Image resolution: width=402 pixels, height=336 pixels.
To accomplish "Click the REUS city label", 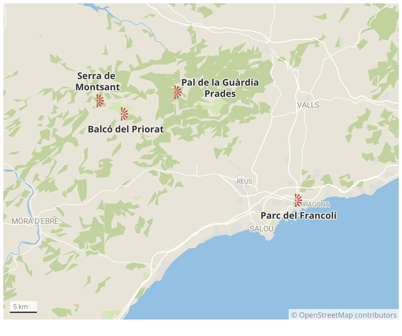I will click(x=244, y=181).
